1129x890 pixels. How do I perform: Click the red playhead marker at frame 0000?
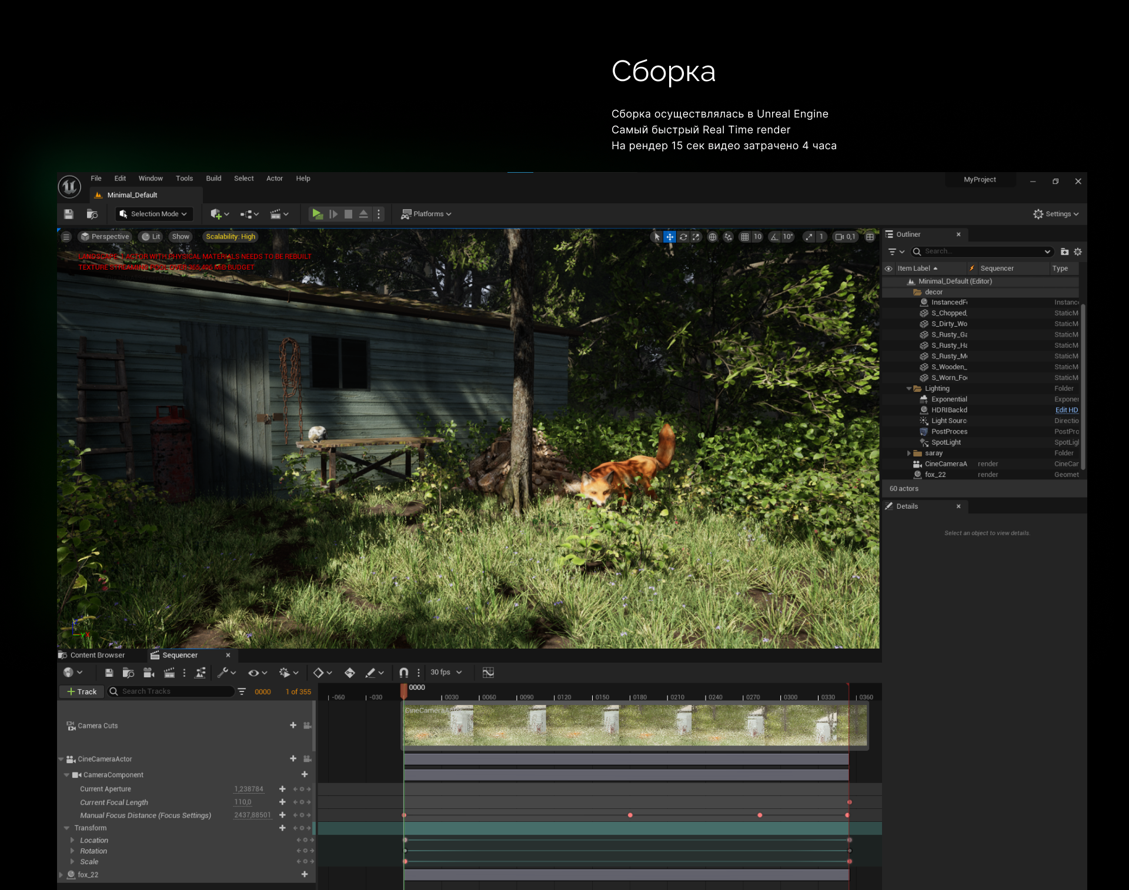click(404, 691)
